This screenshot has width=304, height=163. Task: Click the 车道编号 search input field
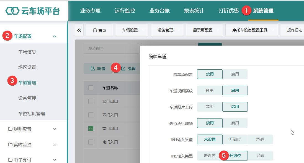(111, 48)
